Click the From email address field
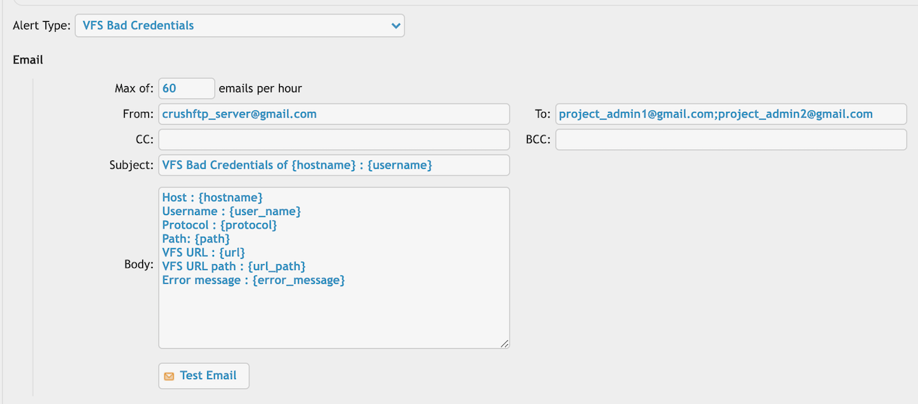Viewport: 918px width, 404px height. click(x=333, y=114)
